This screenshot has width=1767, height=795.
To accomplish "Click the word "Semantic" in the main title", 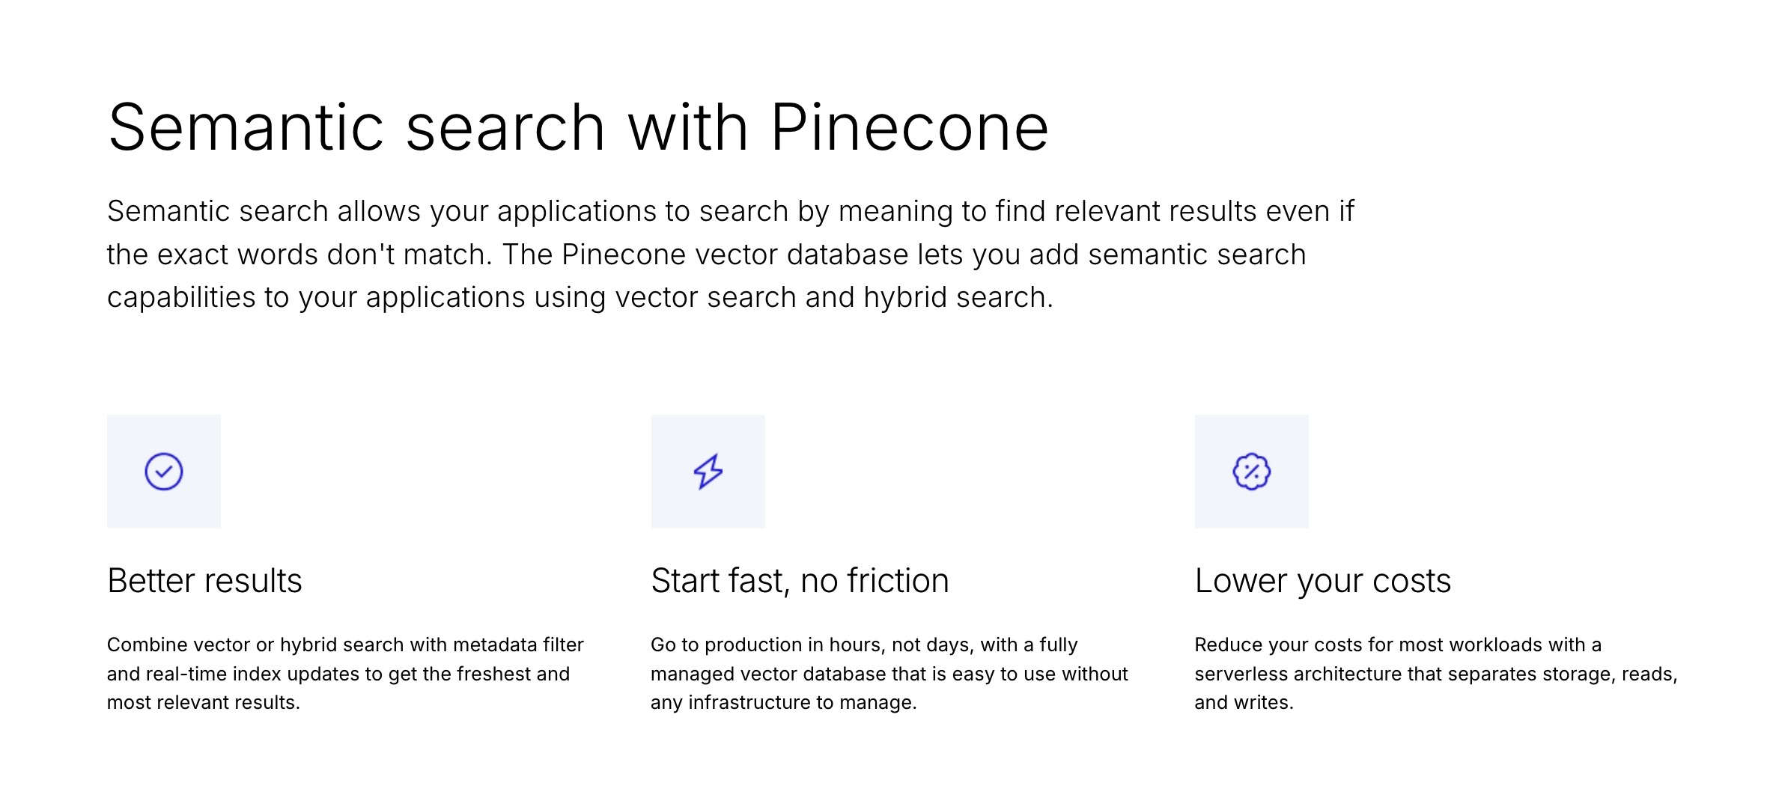I will (244, 128).
